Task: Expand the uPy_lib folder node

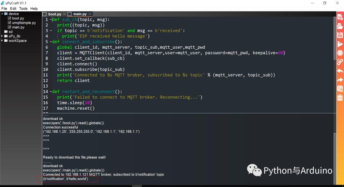Action: click(2, 36)
